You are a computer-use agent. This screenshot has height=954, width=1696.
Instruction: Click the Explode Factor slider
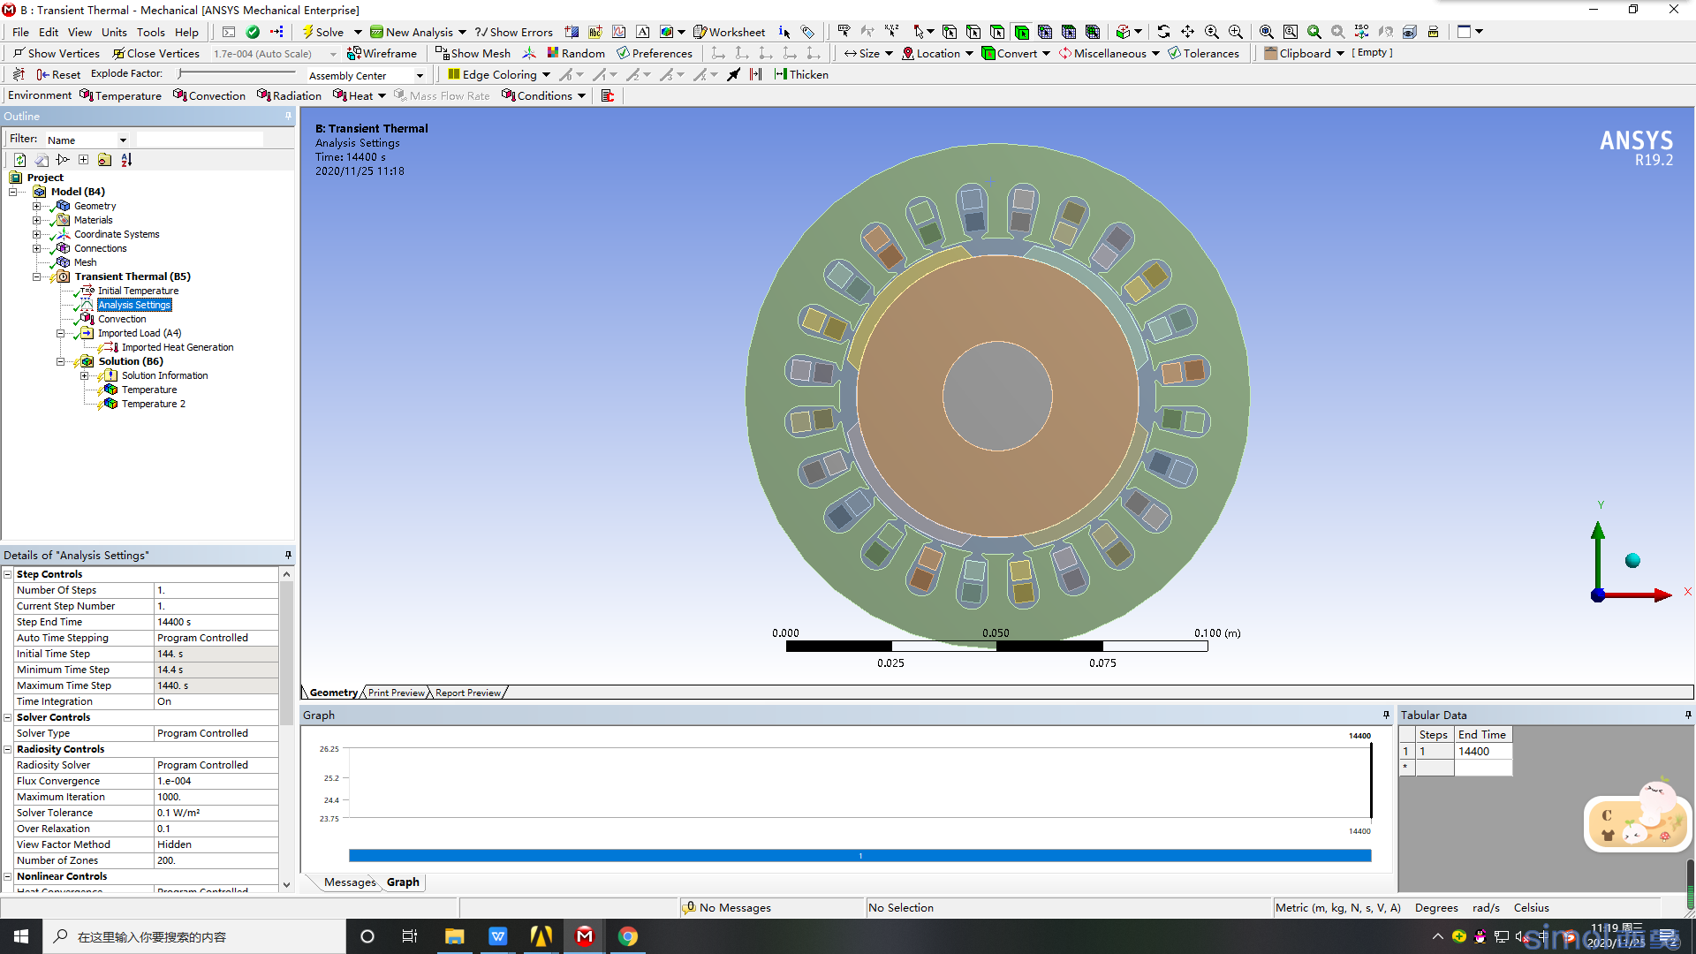(237, 74)
